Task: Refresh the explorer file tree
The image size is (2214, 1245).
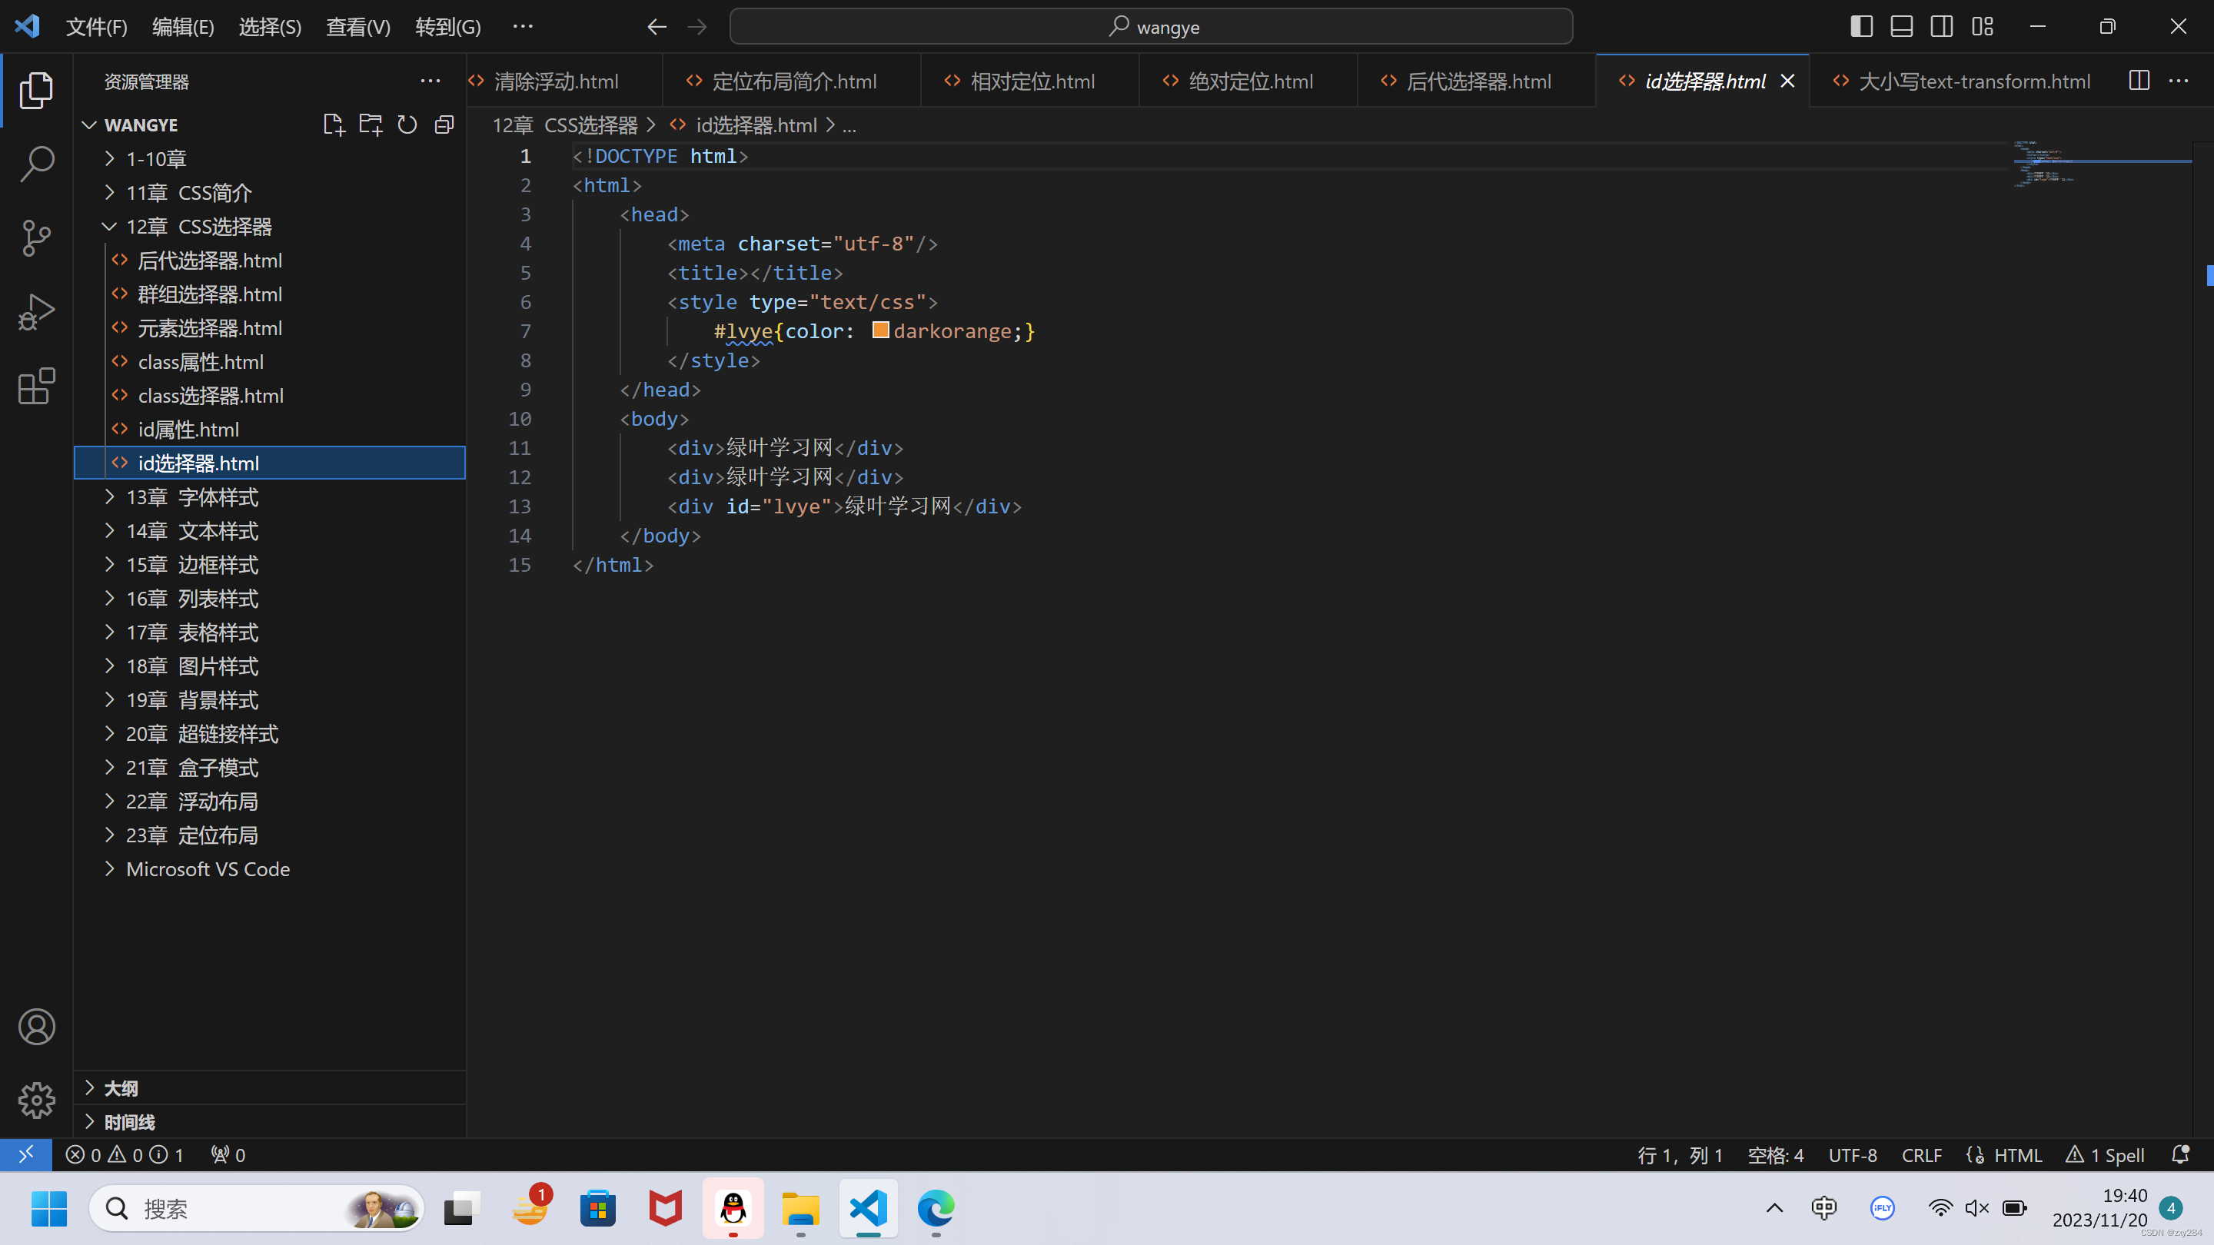Action: coord(407,125)
